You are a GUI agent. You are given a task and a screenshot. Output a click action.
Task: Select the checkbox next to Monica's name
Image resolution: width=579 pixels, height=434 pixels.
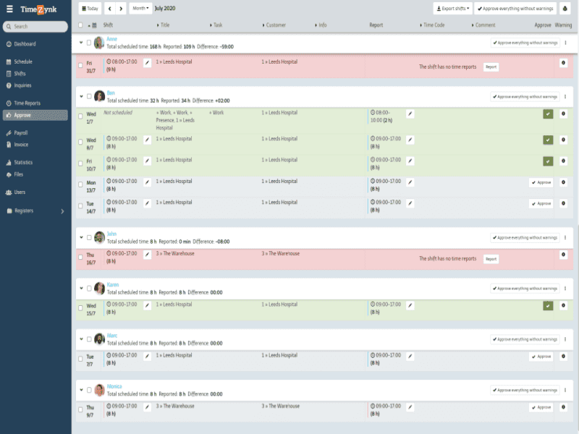tap(89, 390)
